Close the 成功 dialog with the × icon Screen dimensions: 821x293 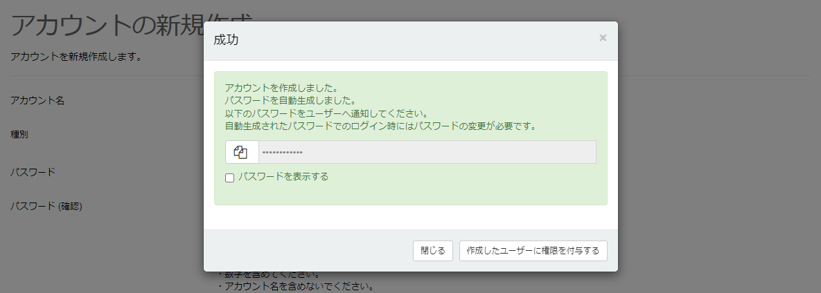pos(603,38)
